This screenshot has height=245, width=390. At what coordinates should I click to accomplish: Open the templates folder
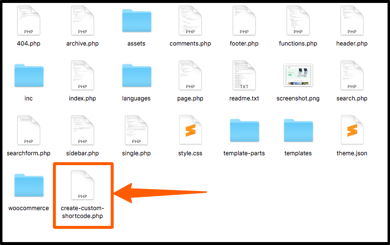coord(298,130)
